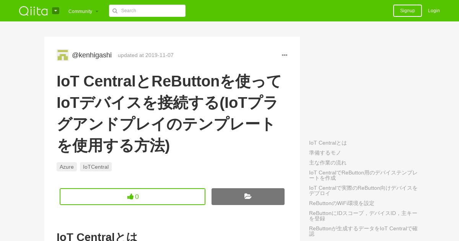
Task: View kenhigashi's avatar image
Action: [x=63, y=55]
